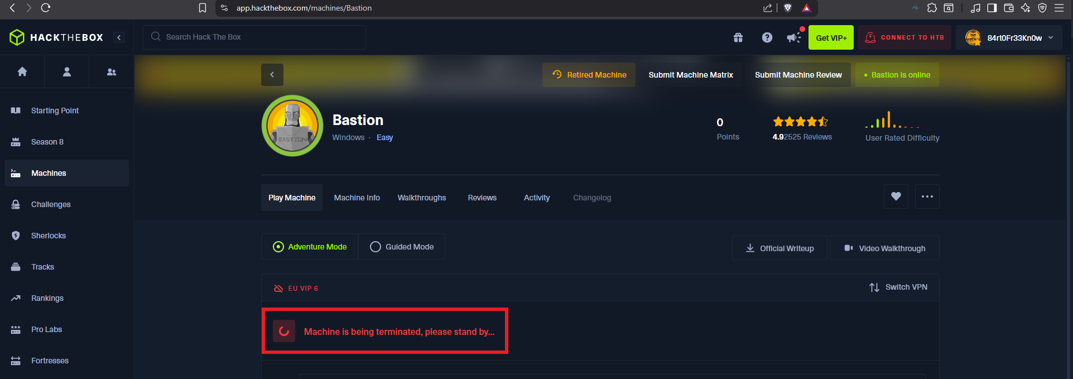Click the Connect to HTB button

tap(904, 37)
